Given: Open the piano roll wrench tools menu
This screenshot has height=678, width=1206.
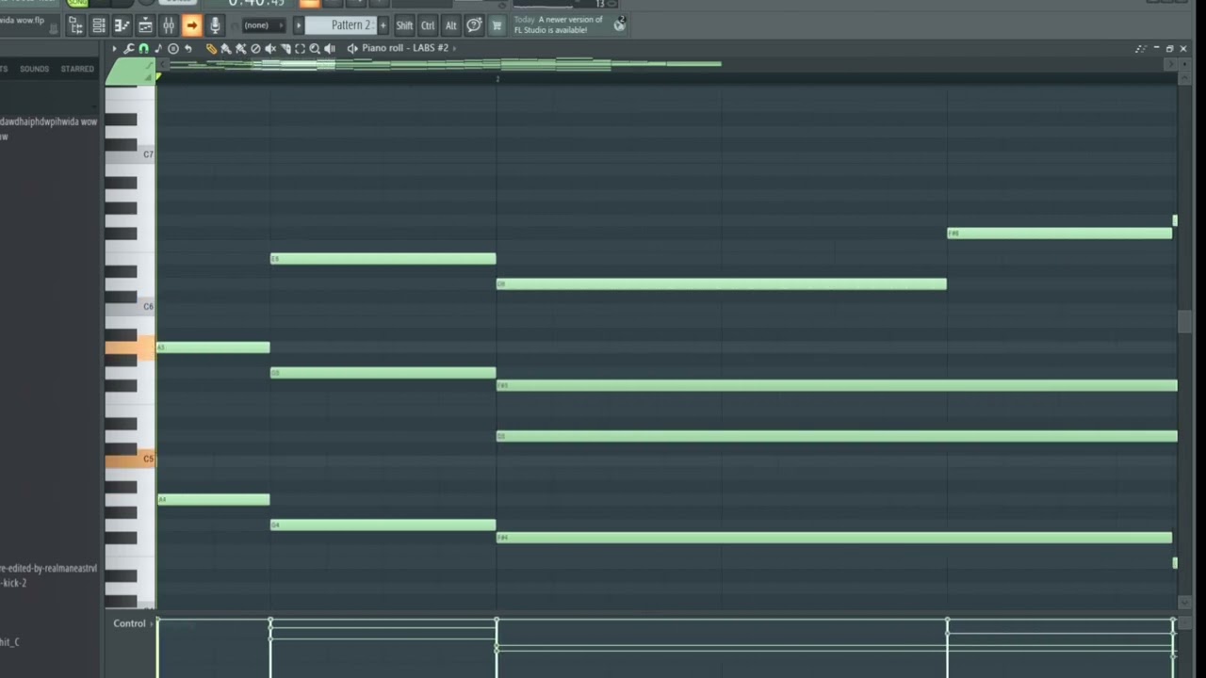Looking at the screenshot, I should (128, 48).
